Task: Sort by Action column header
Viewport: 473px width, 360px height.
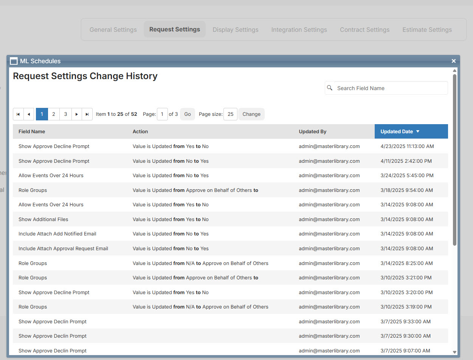Action: coord(140,132)
